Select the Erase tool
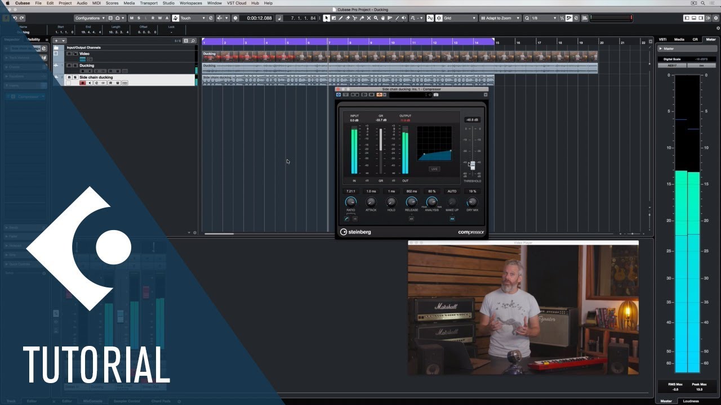This screenshot has width=721, height=405. (348, 18)
